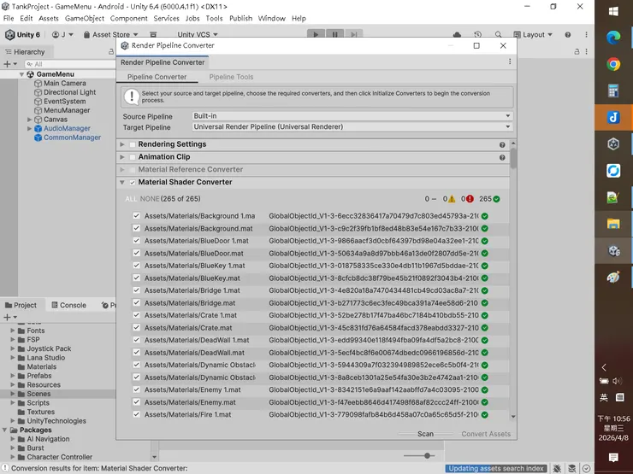Click the bug debug icon in status bar
The width and height of the screenshot is (633, 474).
(x=557, y=468)
